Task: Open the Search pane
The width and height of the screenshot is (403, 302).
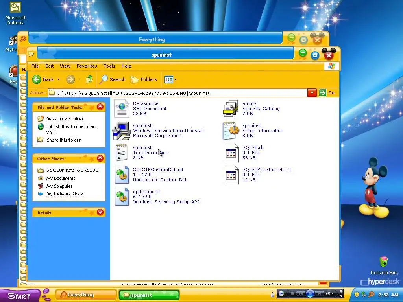Action: (113, 79)
